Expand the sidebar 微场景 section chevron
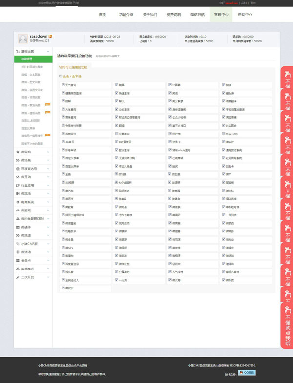Screen dimensions: 293x383 (48, 160)
